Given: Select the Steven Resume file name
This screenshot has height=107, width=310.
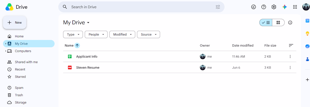Looking at the screenshot, I should point(88,68).
